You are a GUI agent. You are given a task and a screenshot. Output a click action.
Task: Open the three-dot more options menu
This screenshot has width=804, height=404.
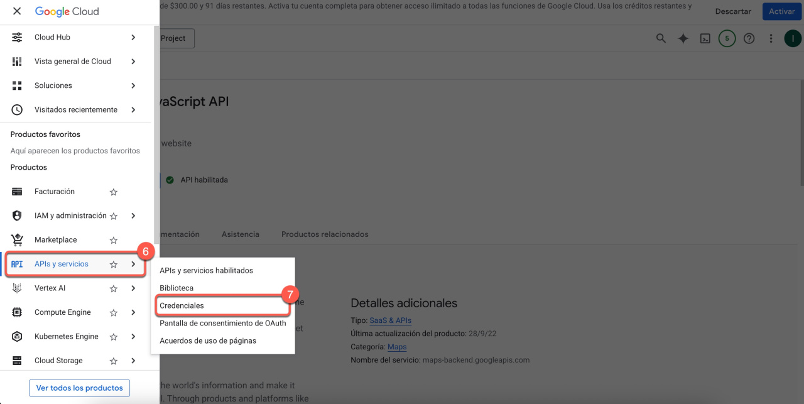[771, 38]
